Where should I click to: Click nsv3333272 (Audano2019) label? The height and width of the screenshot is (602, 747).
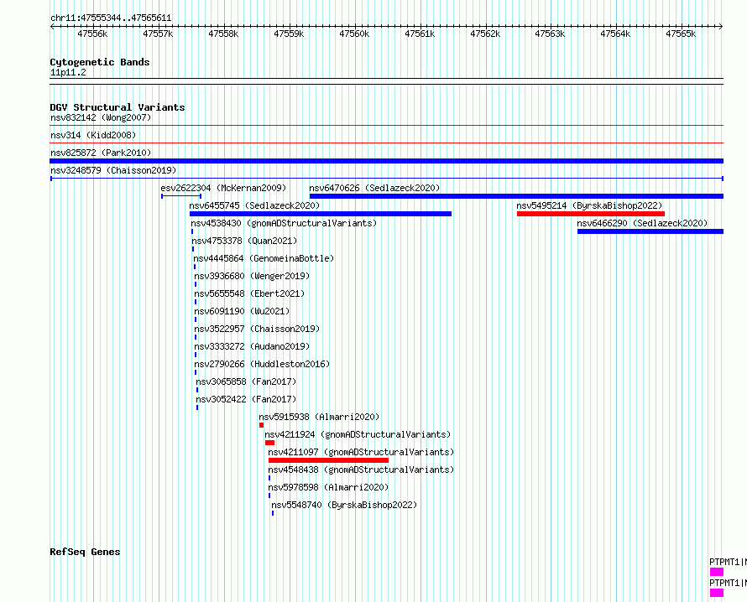[252, 346]
